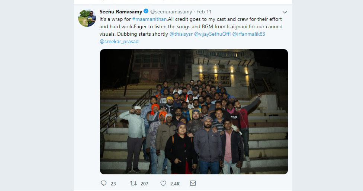Click the Seenu Ramasamy display name
Viewport: 363px width, 191px height.
point(121,12)
